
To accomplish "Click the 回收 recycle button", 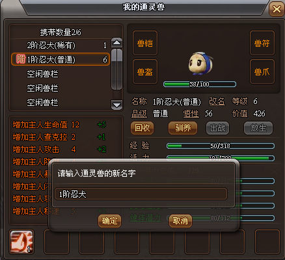I will (x=142, y=128).
